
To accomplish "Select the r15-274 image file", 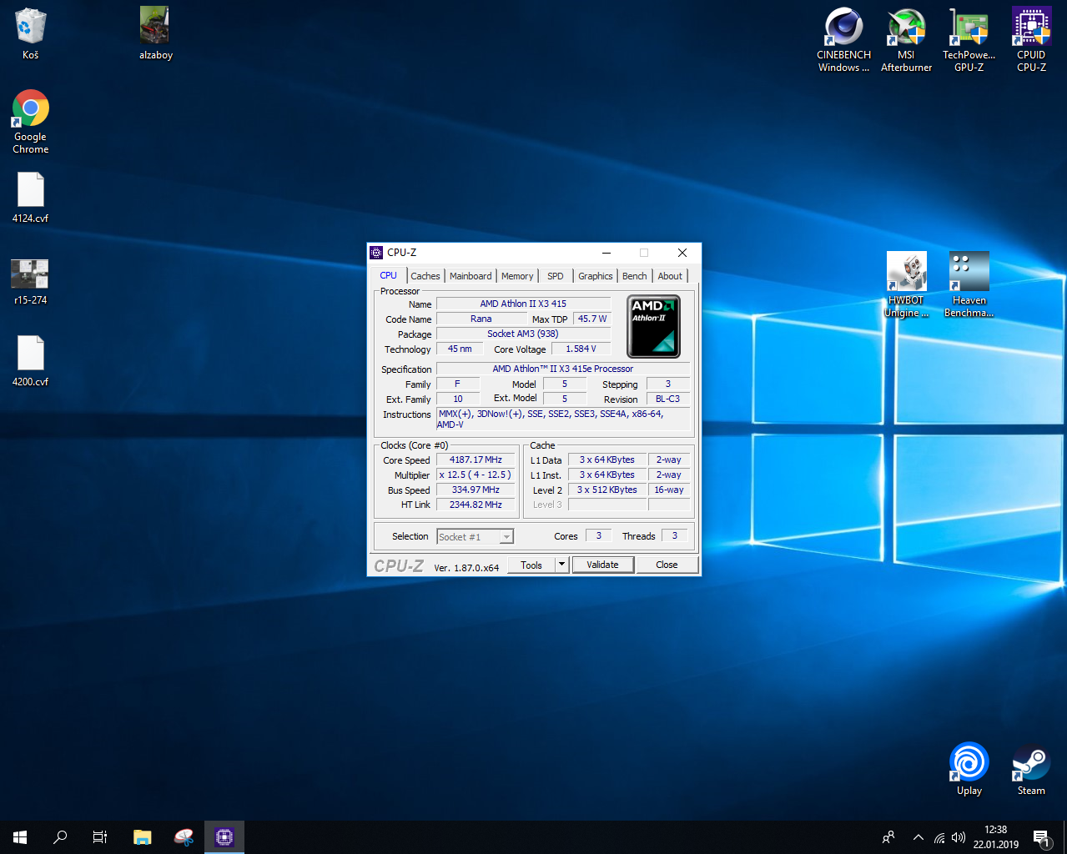I will click(30, 281).
